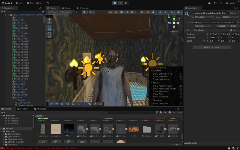Screen dimensions: 240x150
Task: Enable the Show Only Selected checkbox
Action: point(181,74)
